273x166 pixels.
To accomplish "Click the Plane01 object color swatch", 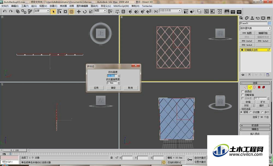I will tap(269, 23).
